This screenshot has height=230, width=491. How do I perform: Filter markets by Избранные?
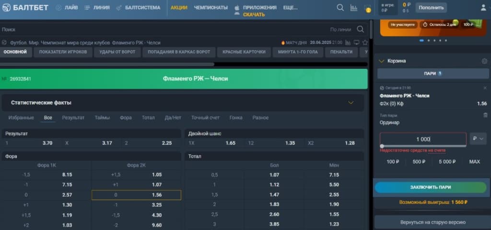click(x=21, y=118)
